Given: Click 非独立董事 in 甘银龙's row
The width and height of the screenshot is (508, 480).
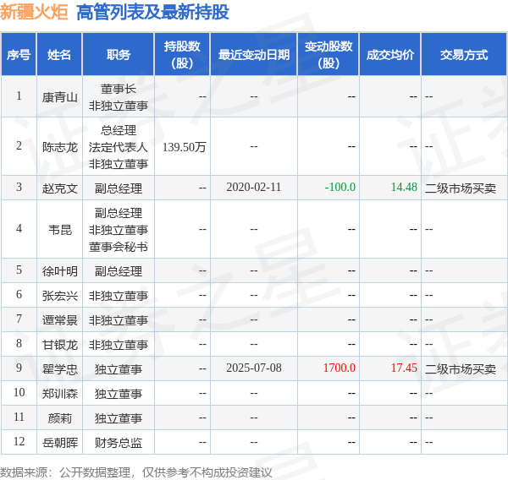Looking at the screenshot, I should click(119, 345).
